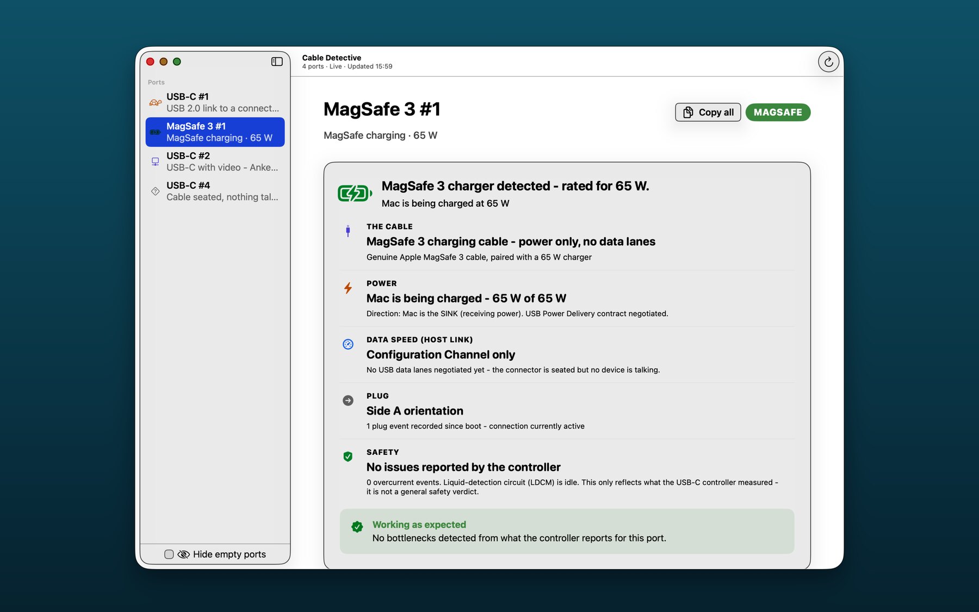Image resolution: width=979 pixels, height=612 pixels.
Task: Click the turtle icon beside USB-C #1
Action: pyautogui.click(x=156, y=102)
